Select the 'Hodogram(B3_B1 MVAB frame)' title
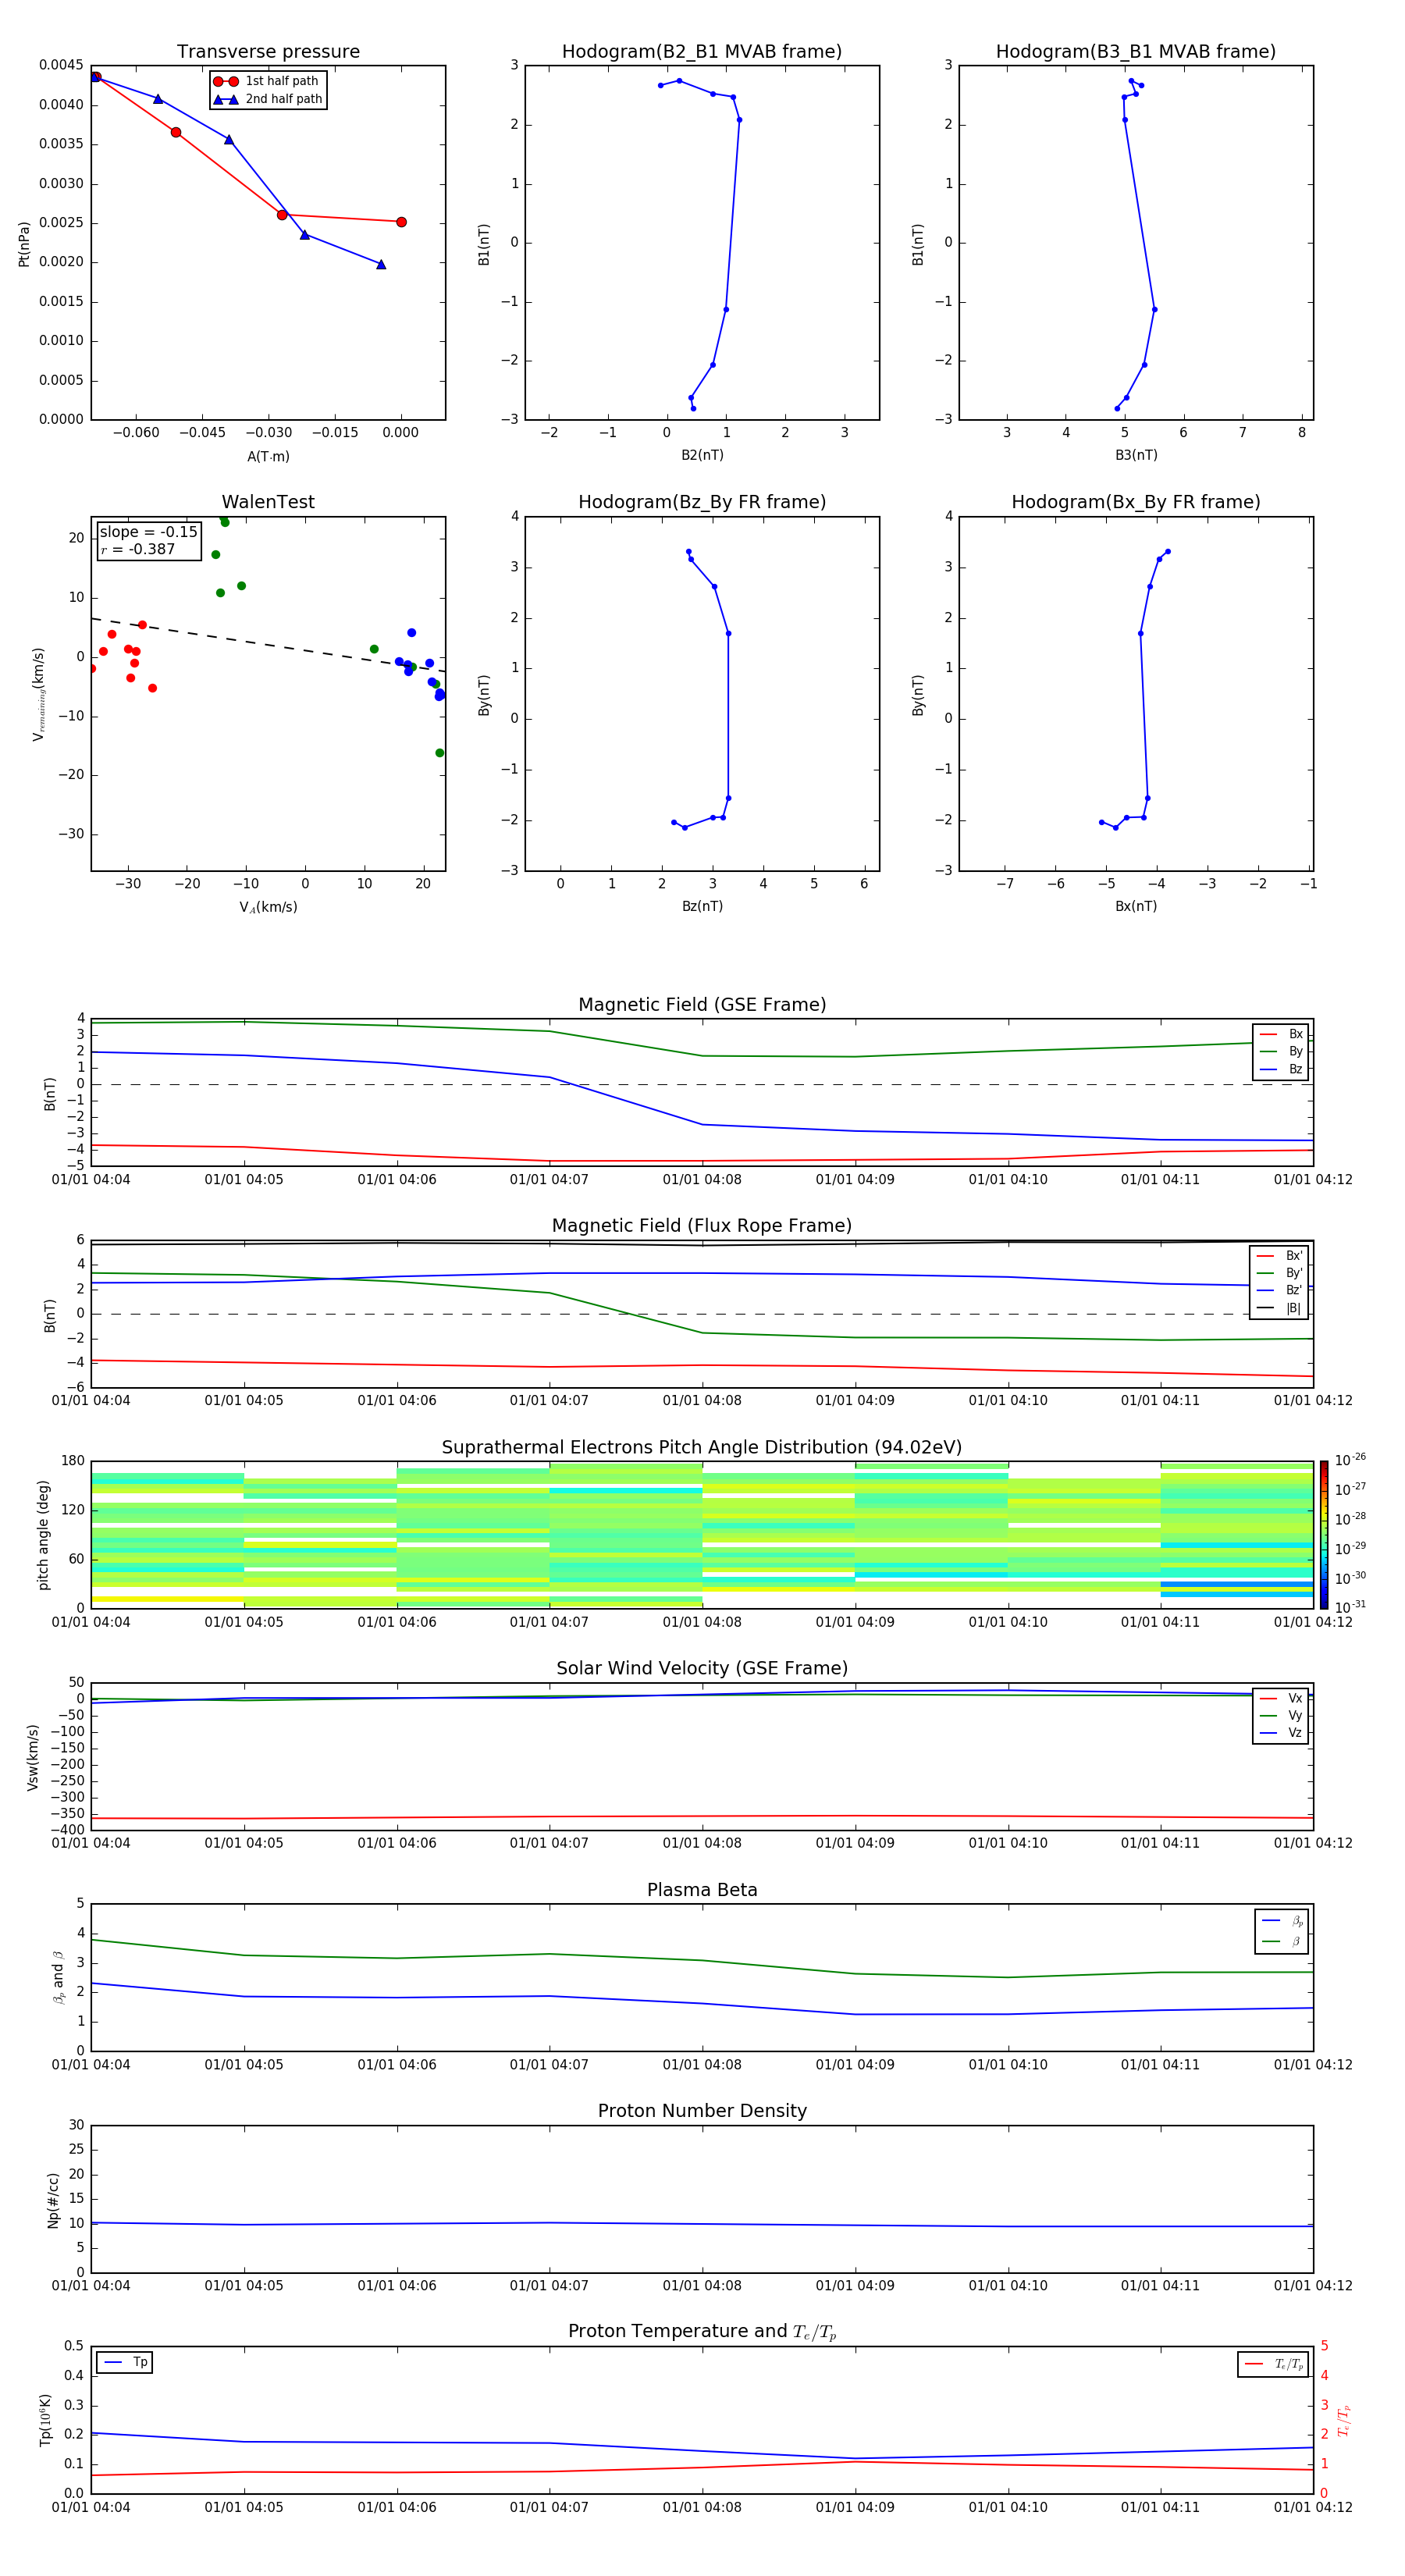Viewport: 1405px width, 2576px height. pos(1136,51)
